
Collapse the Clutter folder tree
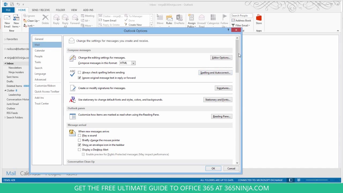[x=5, y=91]
